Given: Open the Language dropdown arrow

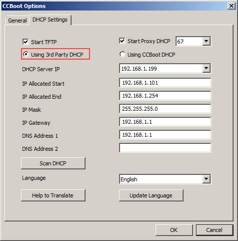Looking at the screenshot, I should [x=206, y=179].
